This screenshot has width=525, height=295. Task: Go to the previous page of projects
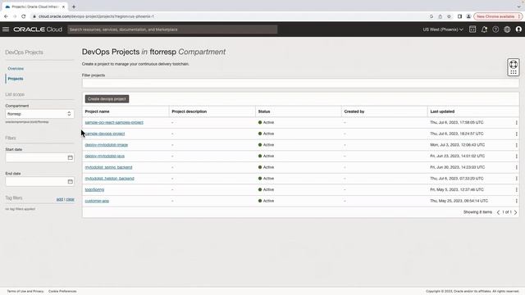[x=498, y=212]
